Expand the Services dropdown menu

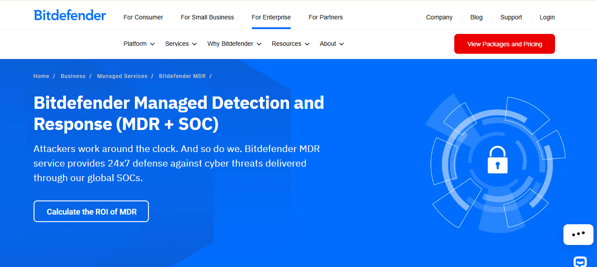coord(181,44)
